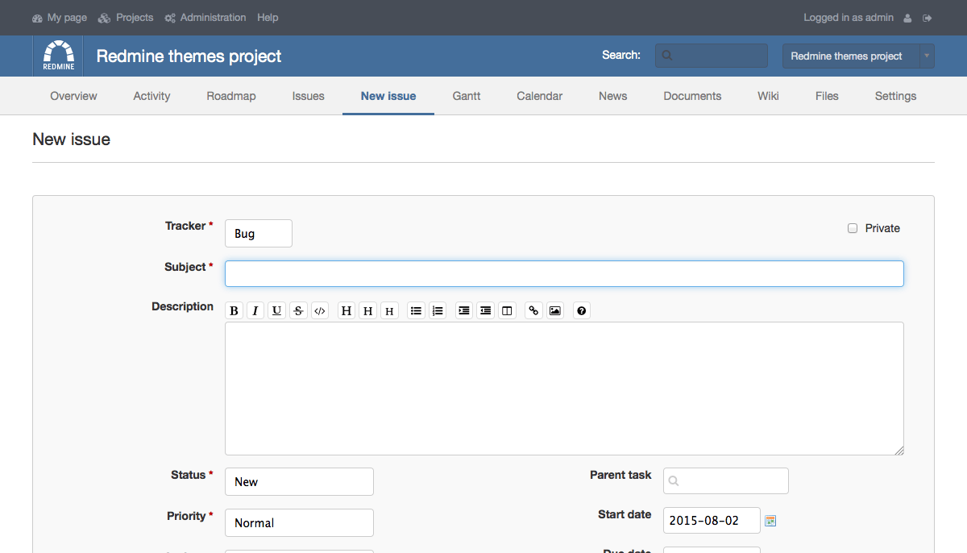Click the Subject input field

[x=564, y=273]
